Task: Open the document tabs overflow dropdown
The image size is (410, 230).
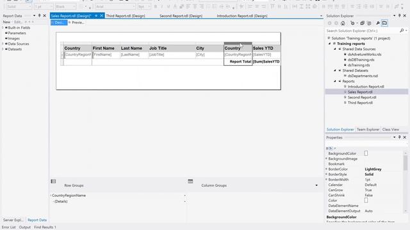Action: click(321, 16)
